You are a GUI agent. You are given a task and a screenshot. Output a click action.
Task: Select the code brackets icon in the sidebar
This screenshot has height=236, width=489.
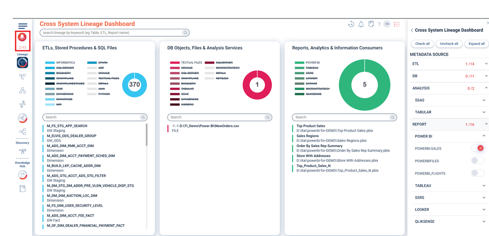coord(23,104)
